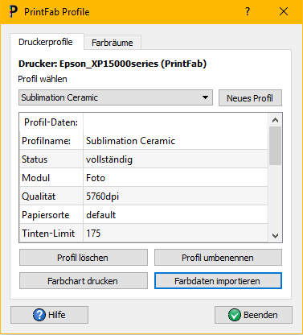The width and height of the screenshot is (303, 335).
Task: Click Profil umbenennen button
Action: coord(218,258)
